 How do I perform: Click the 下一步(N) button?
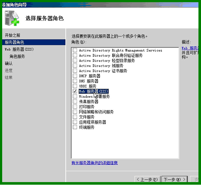(175, 179)
